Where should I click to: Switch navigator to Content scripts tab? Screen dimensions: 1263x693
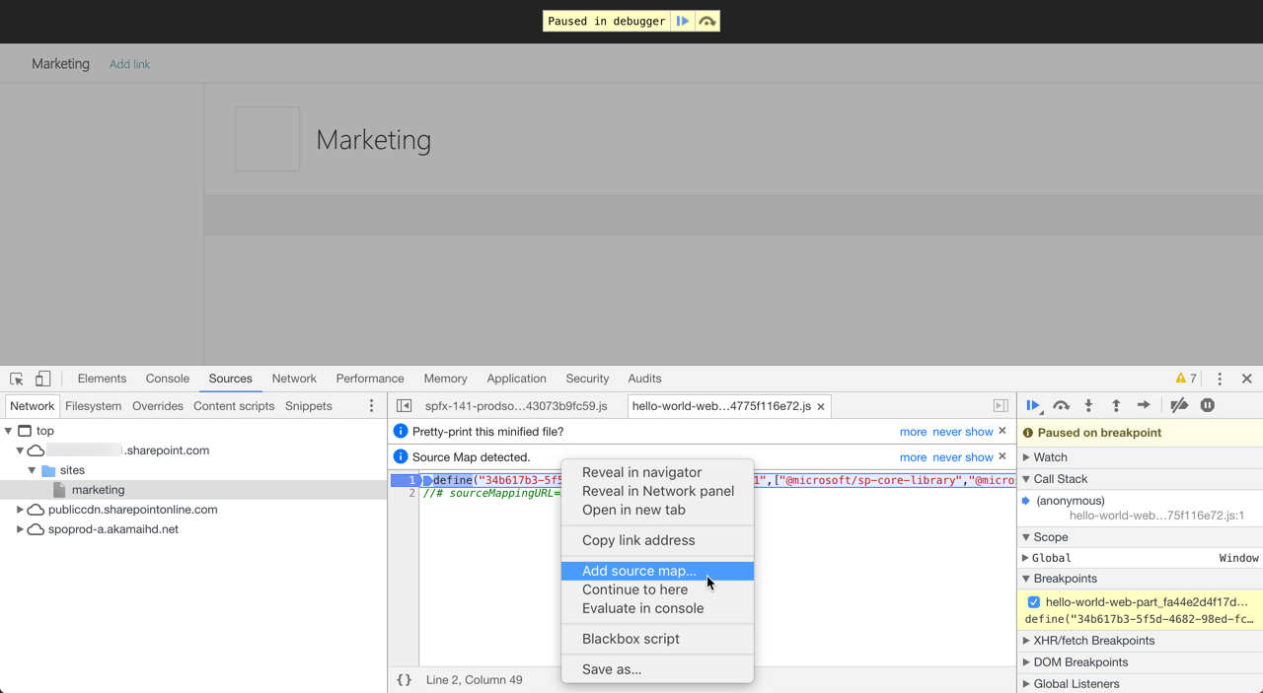tap(234, 406)
